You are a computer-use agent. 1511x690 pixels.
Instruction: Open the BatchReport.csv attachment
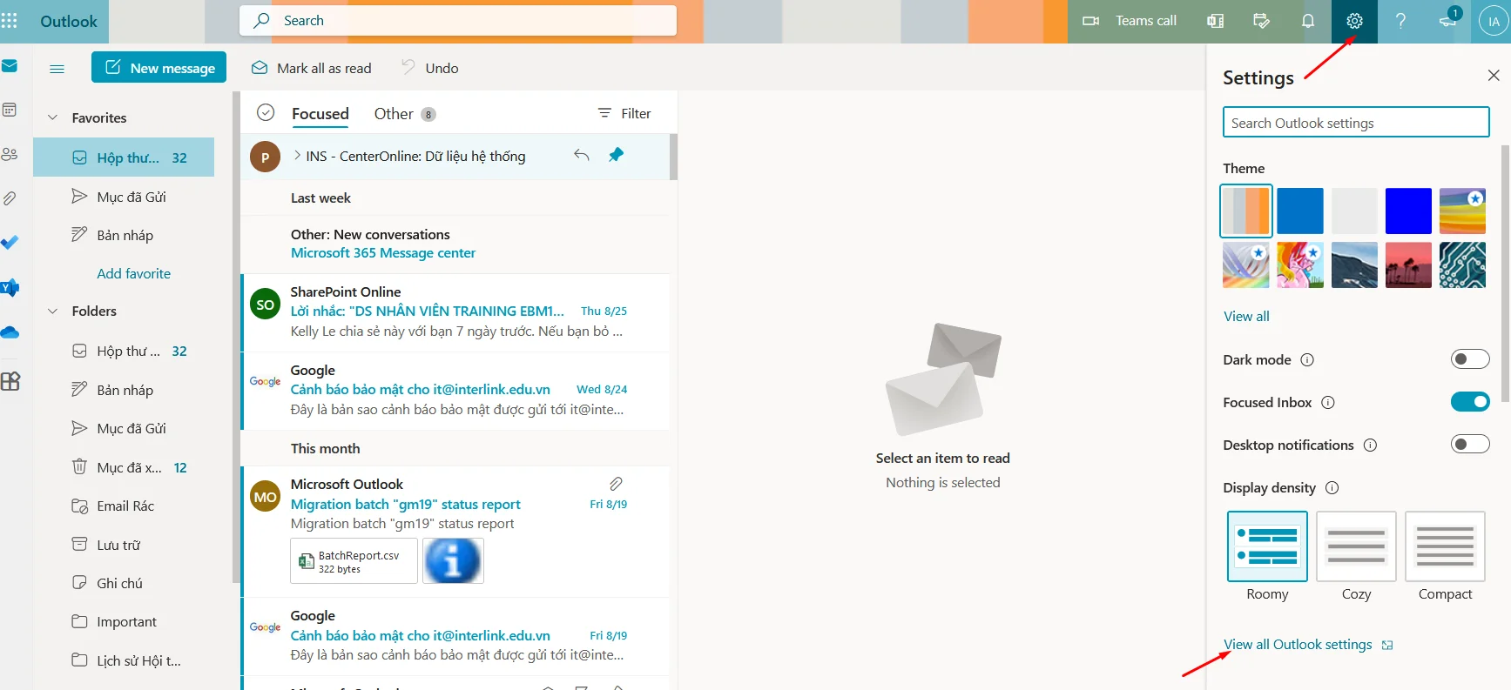[354, 561]
